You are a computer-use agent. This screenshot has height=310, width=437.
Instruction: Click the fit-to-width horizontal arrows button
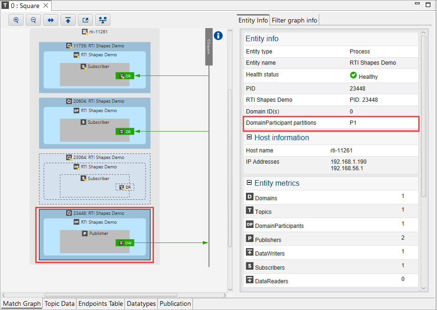tap(51, 20)
